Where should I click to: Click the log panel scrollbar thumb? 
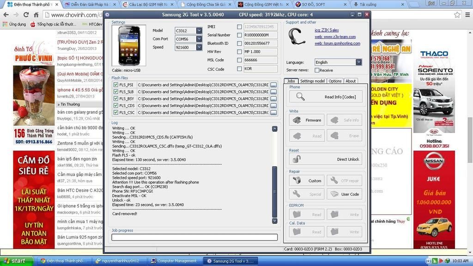[274, 192]
